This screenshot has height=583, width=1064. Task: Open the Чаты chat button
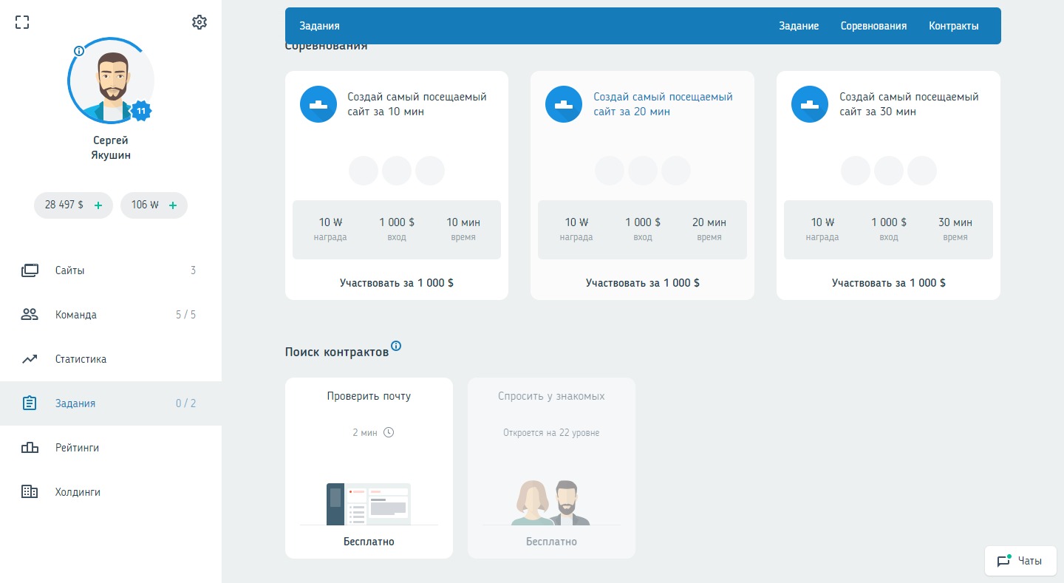coord(1020,561)
